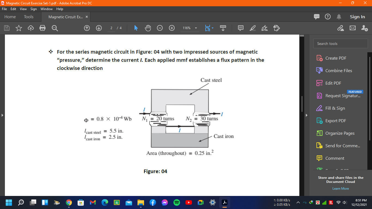
Task: Open the Add Comment sticky note tool
Action: (240, 28)
